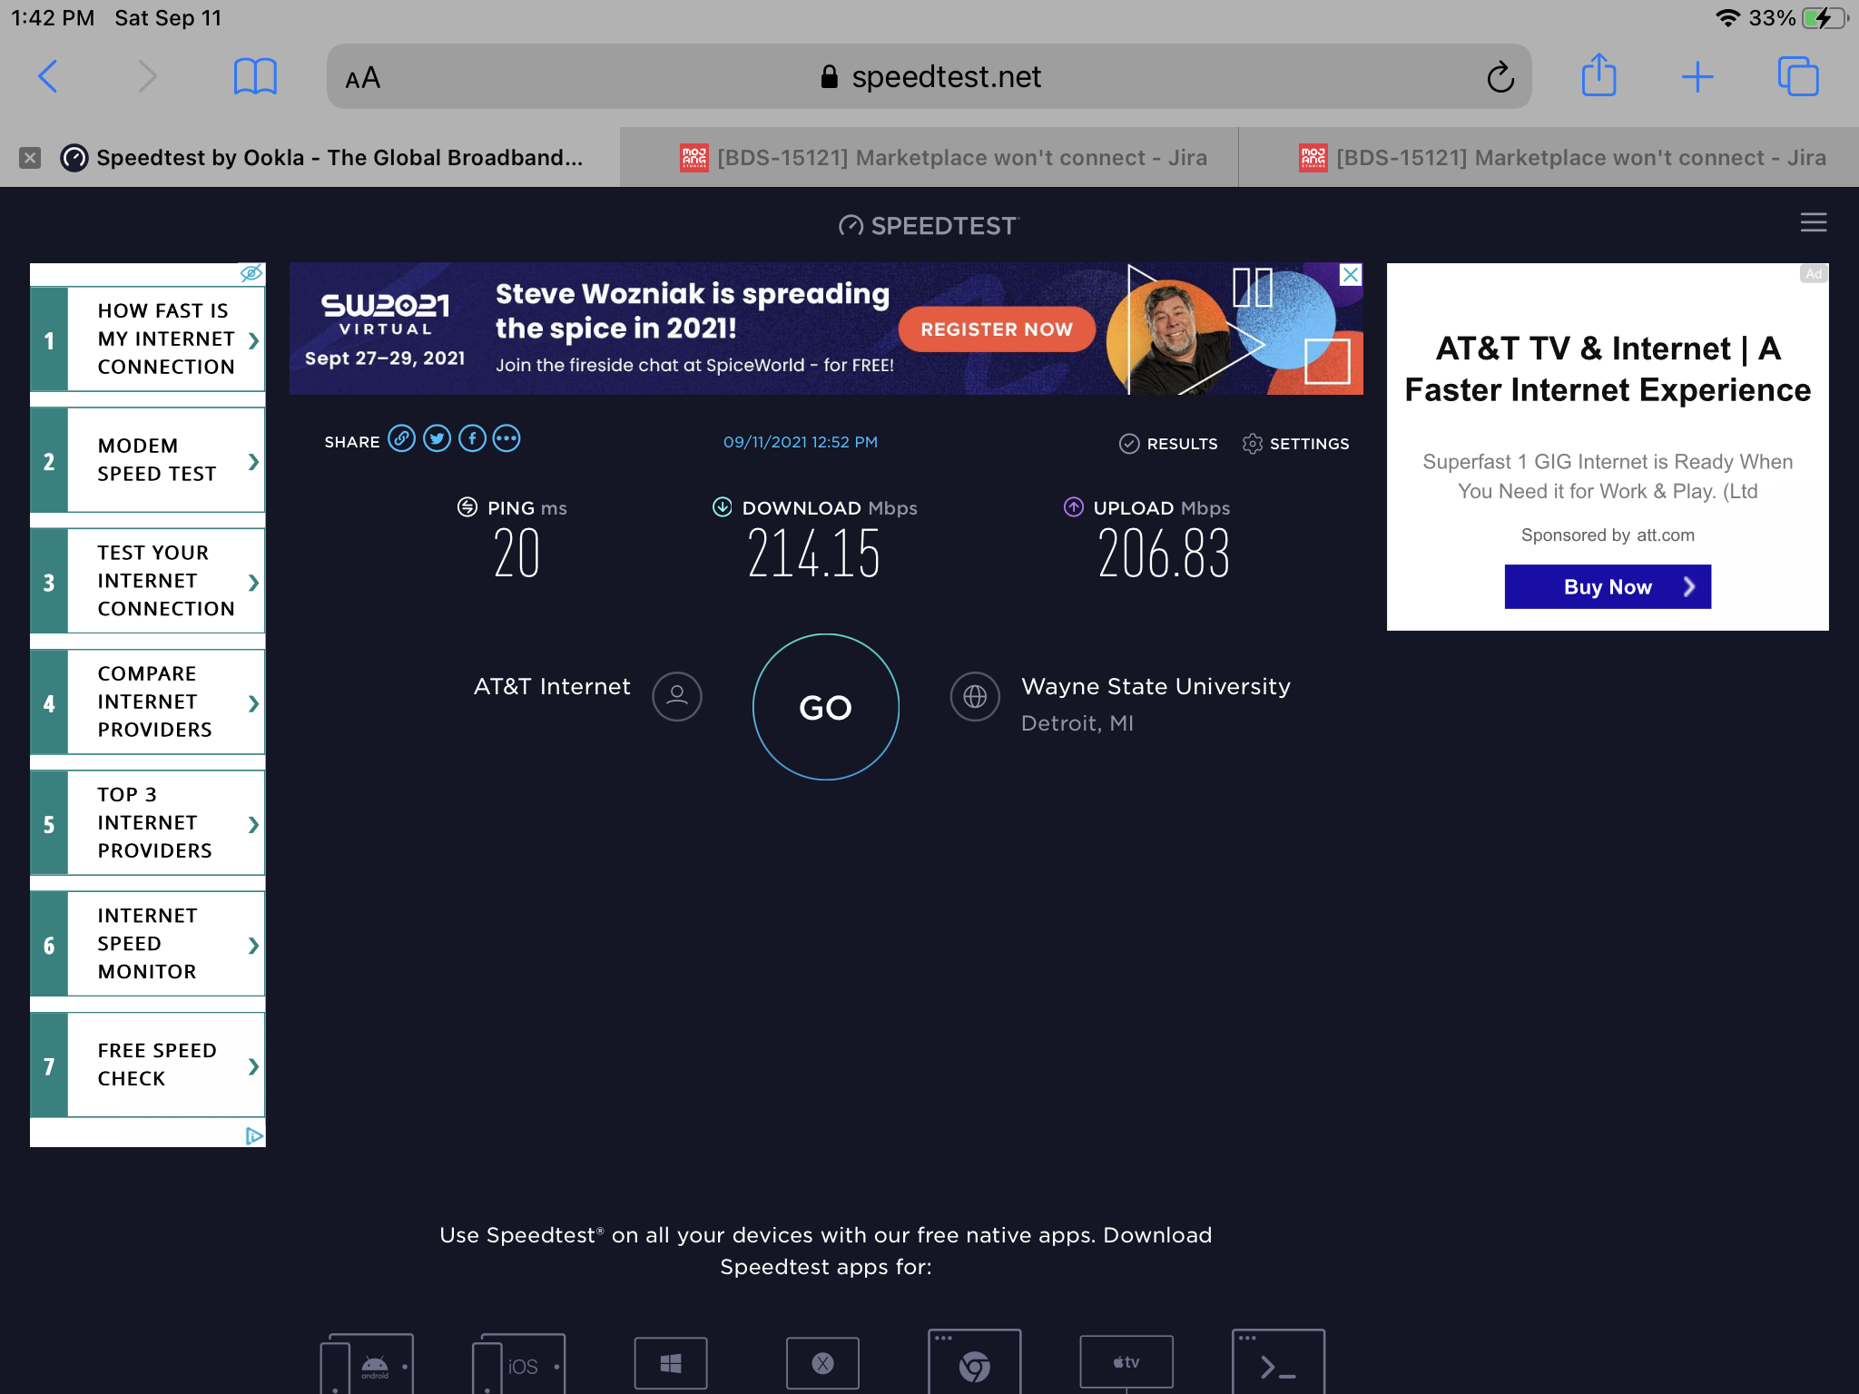Get the Chrome Speedtest extension
Screen dimensions: 1859x1394
coord(974,1361)
